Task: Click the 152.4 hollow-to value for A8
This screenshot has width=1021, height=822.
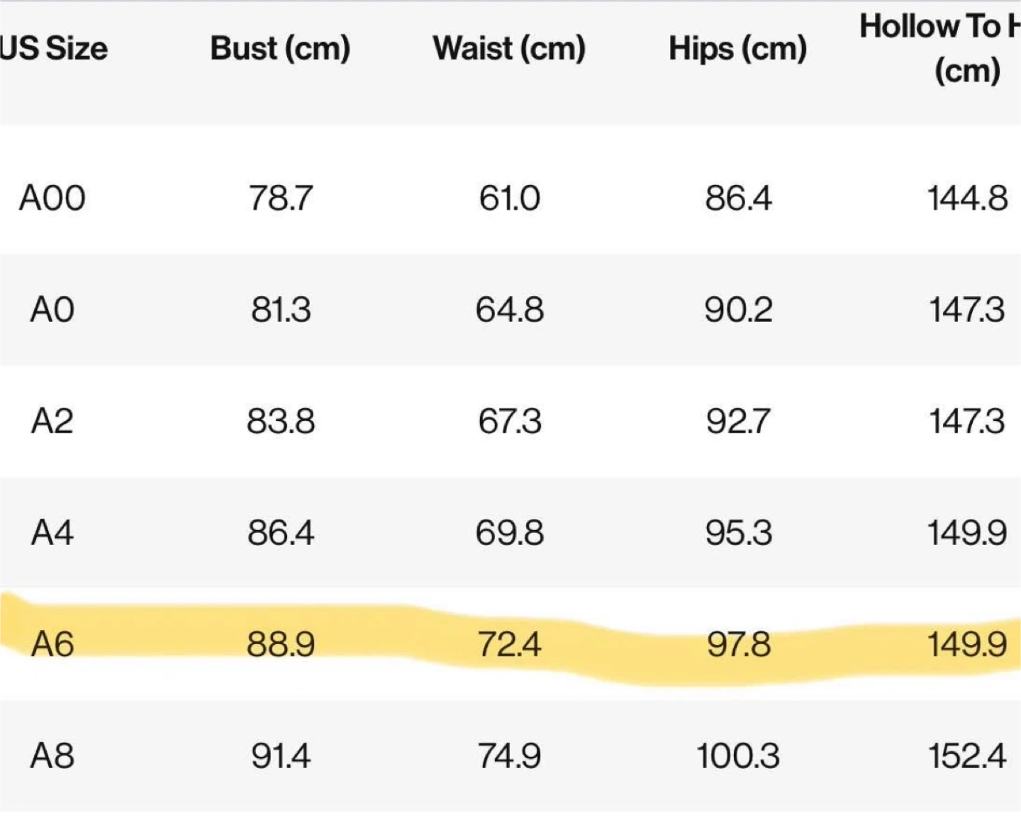Action: (x=967, y=755)
